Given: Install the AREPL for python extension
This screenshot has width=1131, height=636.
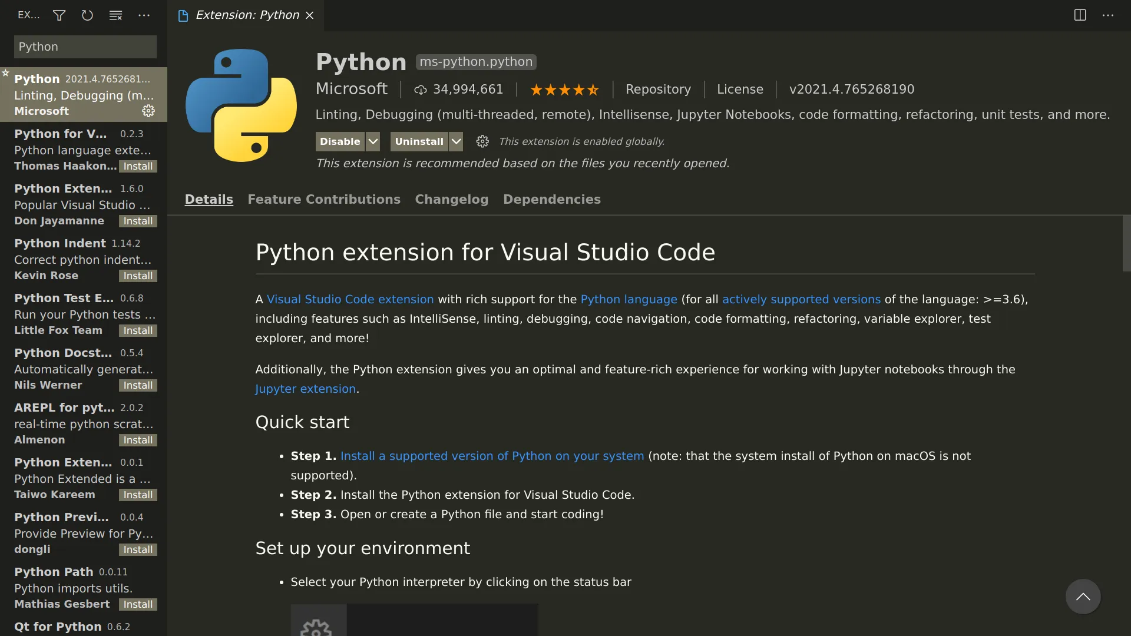Looking at the screenshot, I should click(x=137, y=440).
